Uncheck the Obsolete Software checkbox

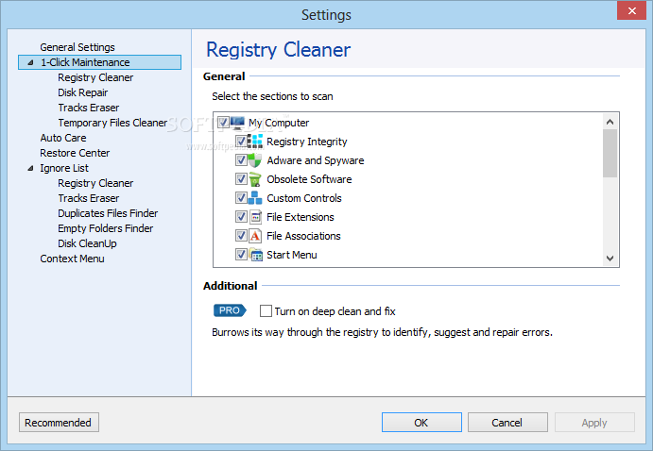tap(241, 179)
